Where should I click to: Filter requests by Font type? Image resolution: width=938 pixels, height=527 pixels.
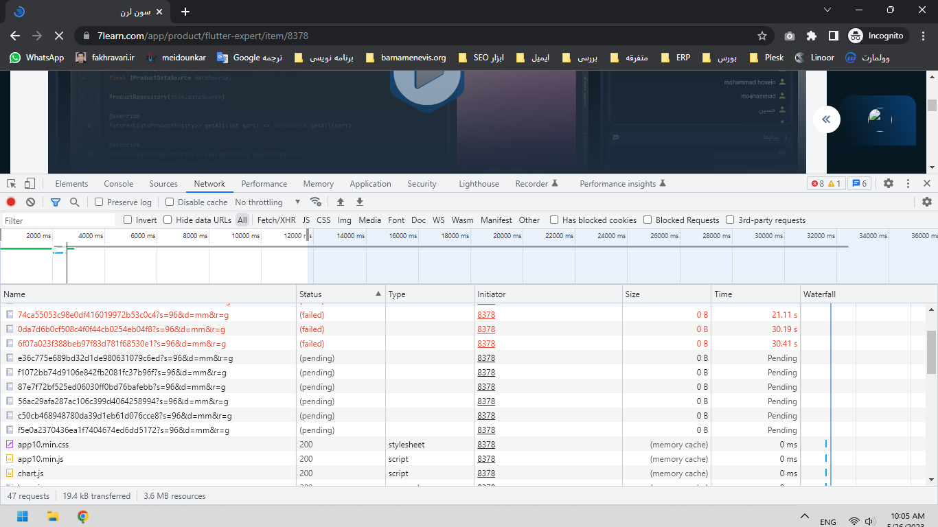[x=396, y=220]
